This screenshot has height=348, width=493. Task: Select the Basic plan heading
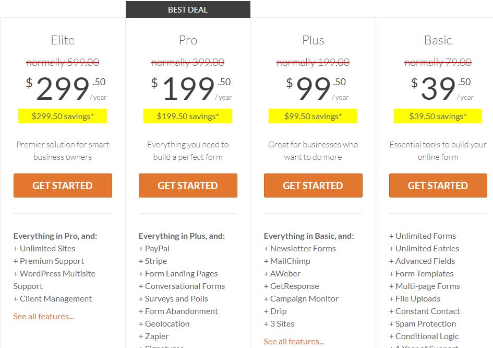click(x=438, y=40)
